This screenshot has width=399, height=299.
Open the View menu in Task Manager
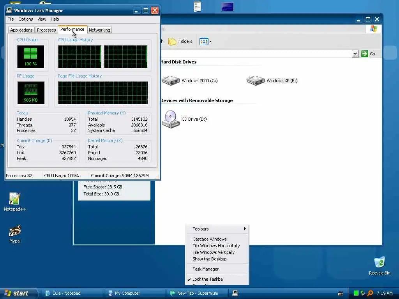pyautogui.click(x=42, y=19)
